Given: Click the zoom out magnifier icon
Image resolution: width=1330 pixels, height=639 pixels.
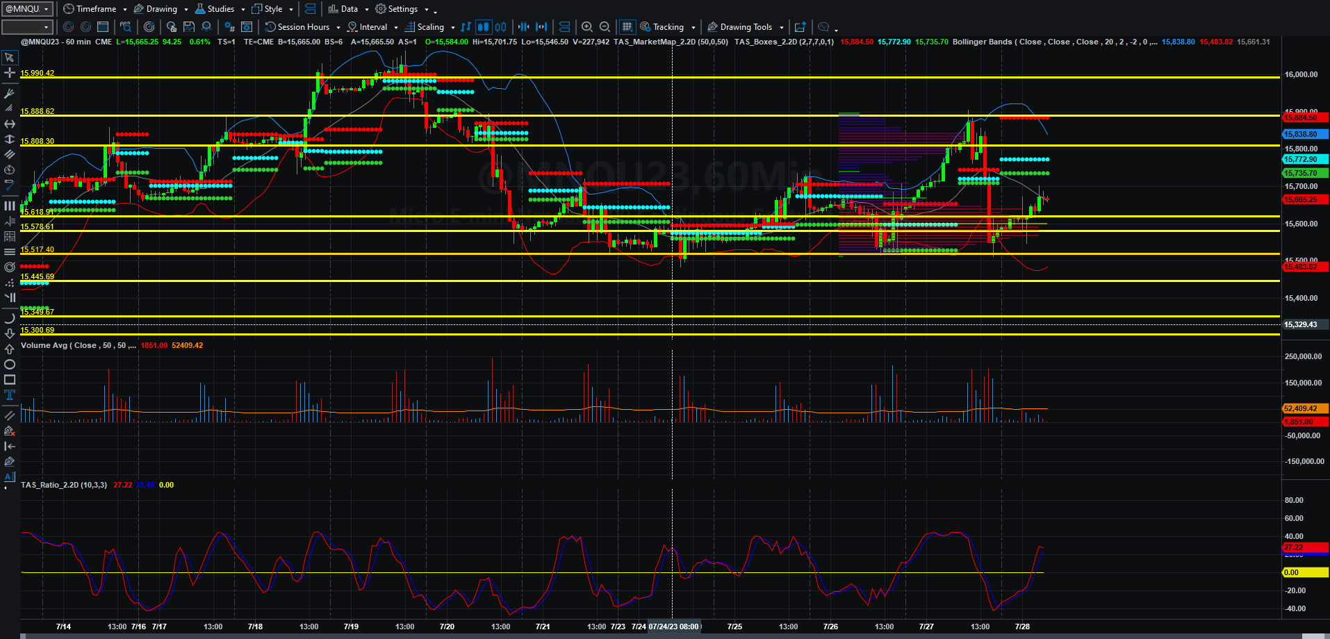Looking at the screenshot, I should (605, 27).
